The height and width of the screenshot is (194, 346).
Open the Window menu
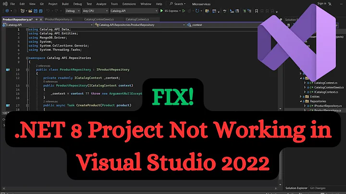(146, 4)
